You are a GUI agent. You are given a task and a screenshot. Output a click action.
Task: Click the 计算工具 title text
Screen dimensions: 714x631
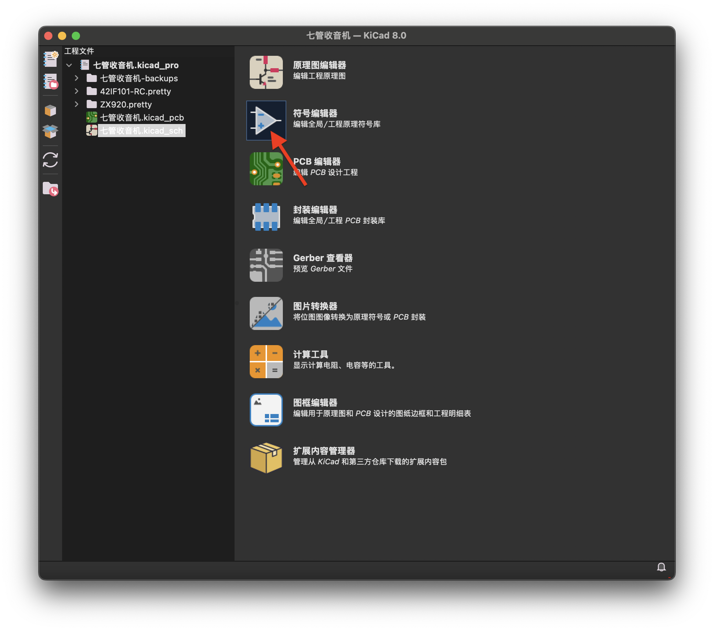[x=310, y=354]
